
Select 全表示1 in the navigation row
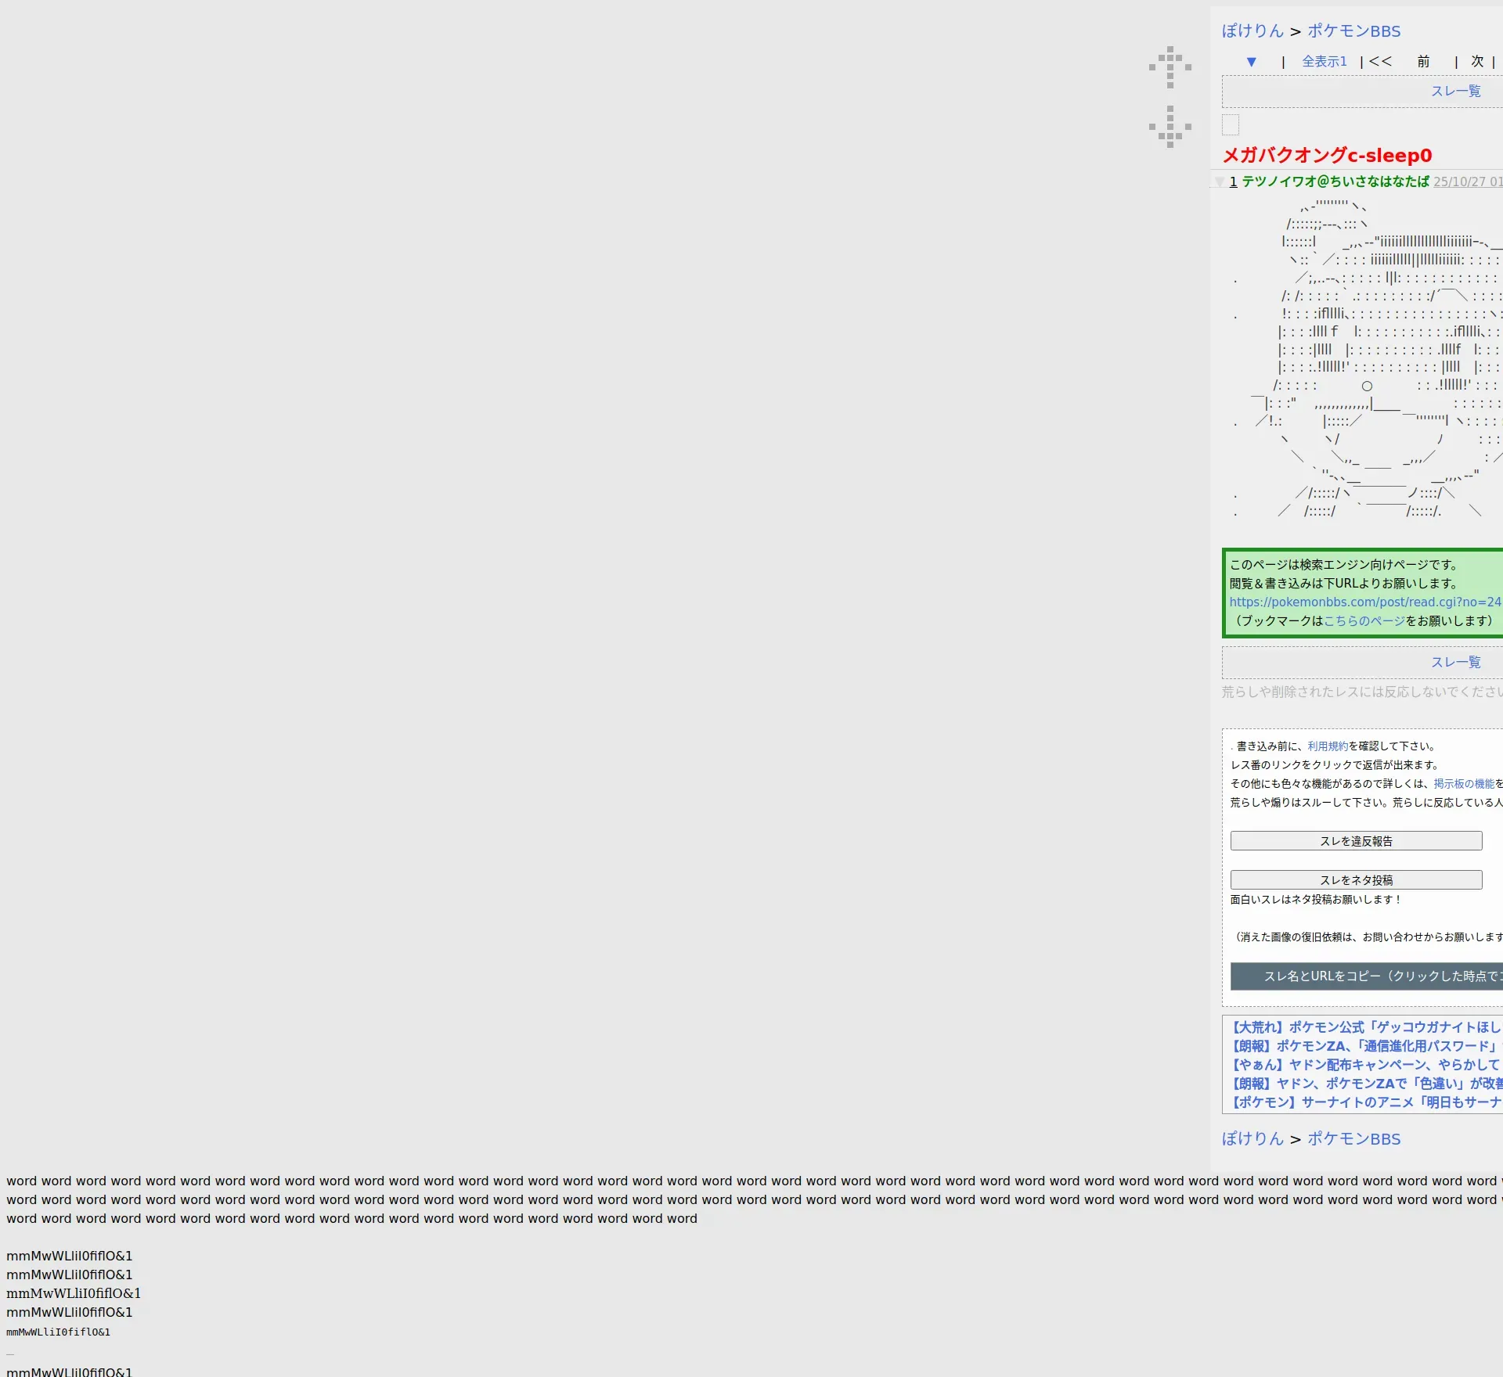coord(1324,62)
